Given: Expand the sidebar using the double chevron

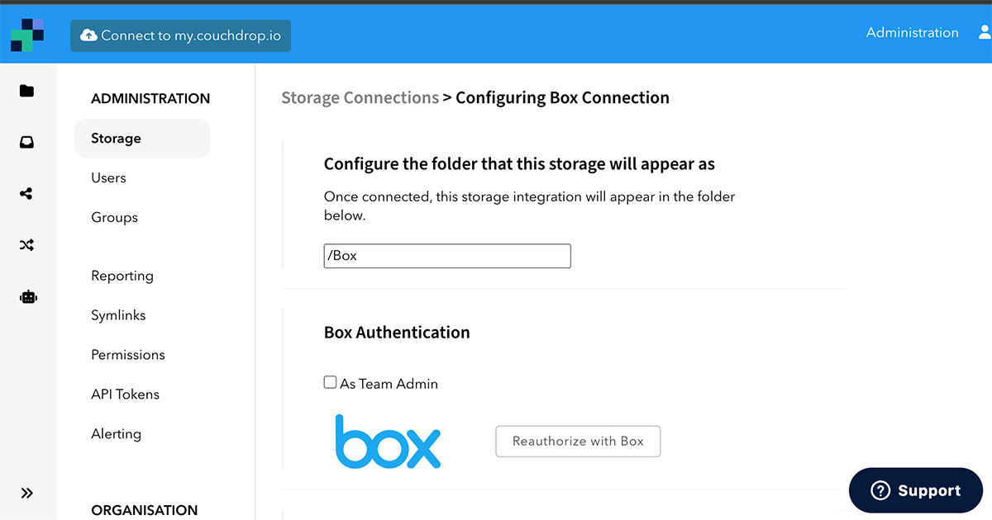Looking at the screenshot, I should [x=27, y=493].
